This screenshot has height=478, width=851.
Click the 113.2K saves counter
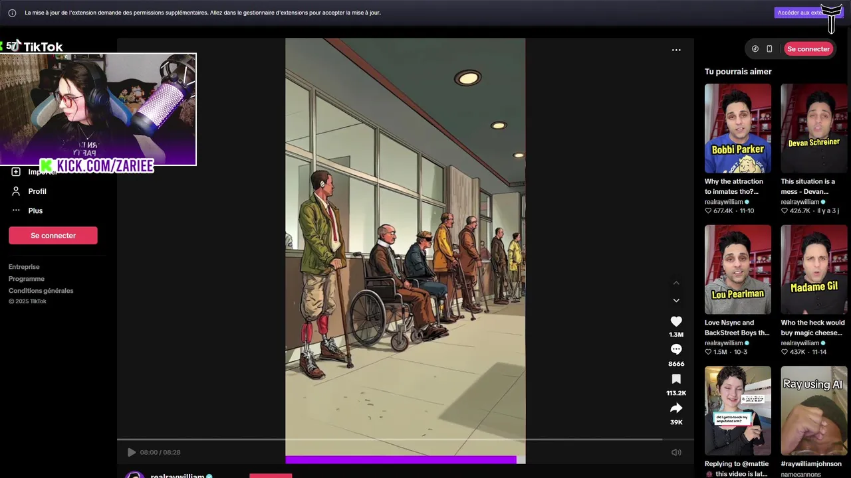tap(676, 393)
